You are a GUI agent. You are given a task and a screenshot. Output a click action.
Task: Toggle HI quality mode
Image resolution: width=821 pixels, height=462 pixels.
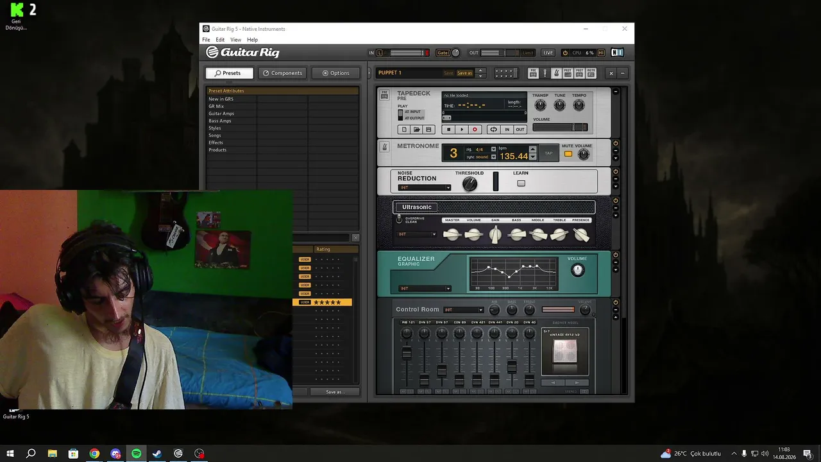(601, 53)
